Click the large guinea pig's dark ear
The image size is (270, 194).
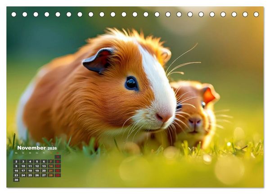click(99, 61)
